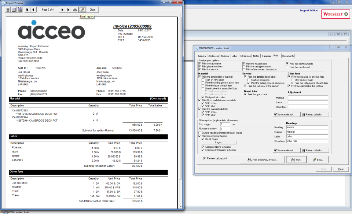The width and height of the screenshot is (352, 214).
Task: Uncheck Preview before print
Action: coord(204,159)
